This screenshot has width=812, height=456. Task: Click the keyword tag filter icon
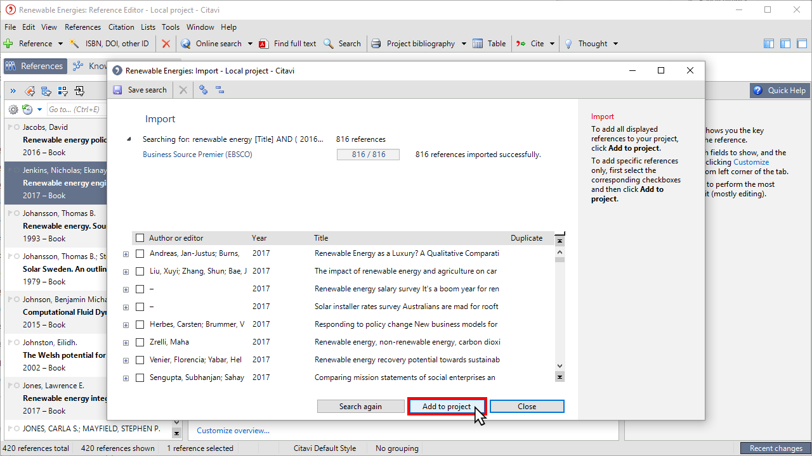(x=29, y=91)
